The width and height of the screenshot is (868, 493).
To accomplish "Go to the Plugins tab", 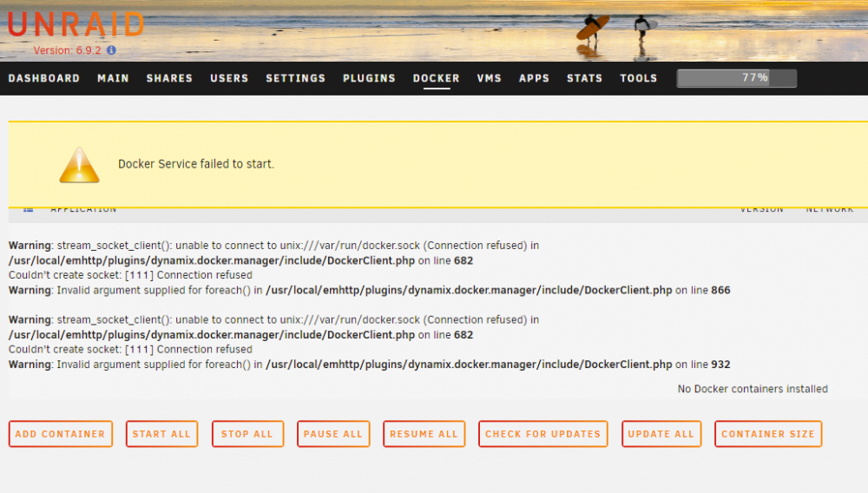I will (369, 79).
